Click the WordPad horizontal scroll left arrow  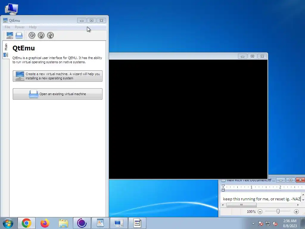pos(223,205)
